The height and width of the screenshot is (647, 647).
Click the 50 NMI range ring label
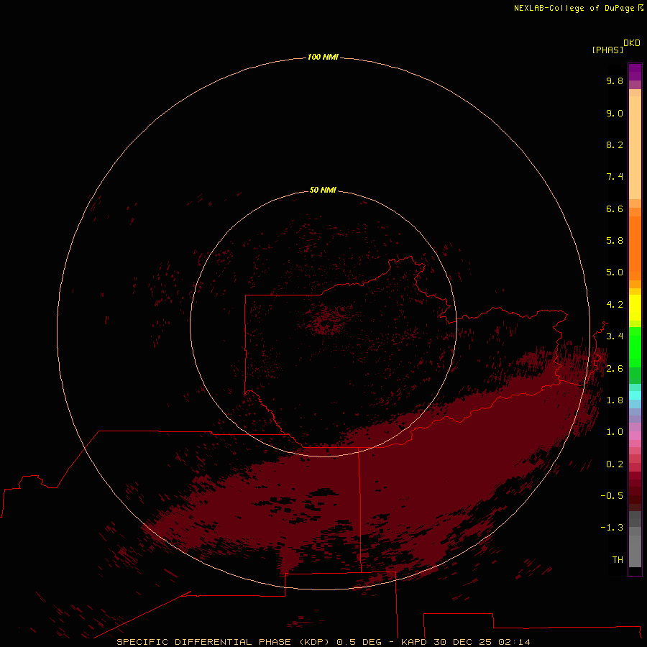click(323, 190)
